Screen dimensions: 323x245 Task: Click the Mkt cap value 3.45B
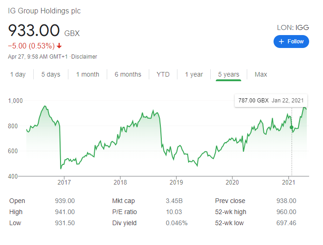pyautogui.click(x=174, y=201)
